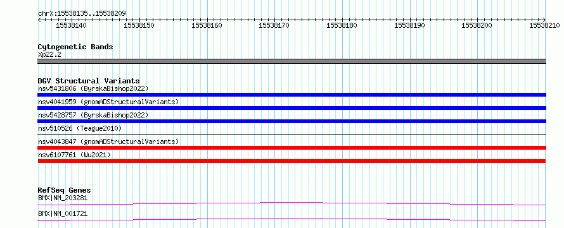
Task: Click the magenta line for BMX|NM_001721
Action: (x=292, y=219)
